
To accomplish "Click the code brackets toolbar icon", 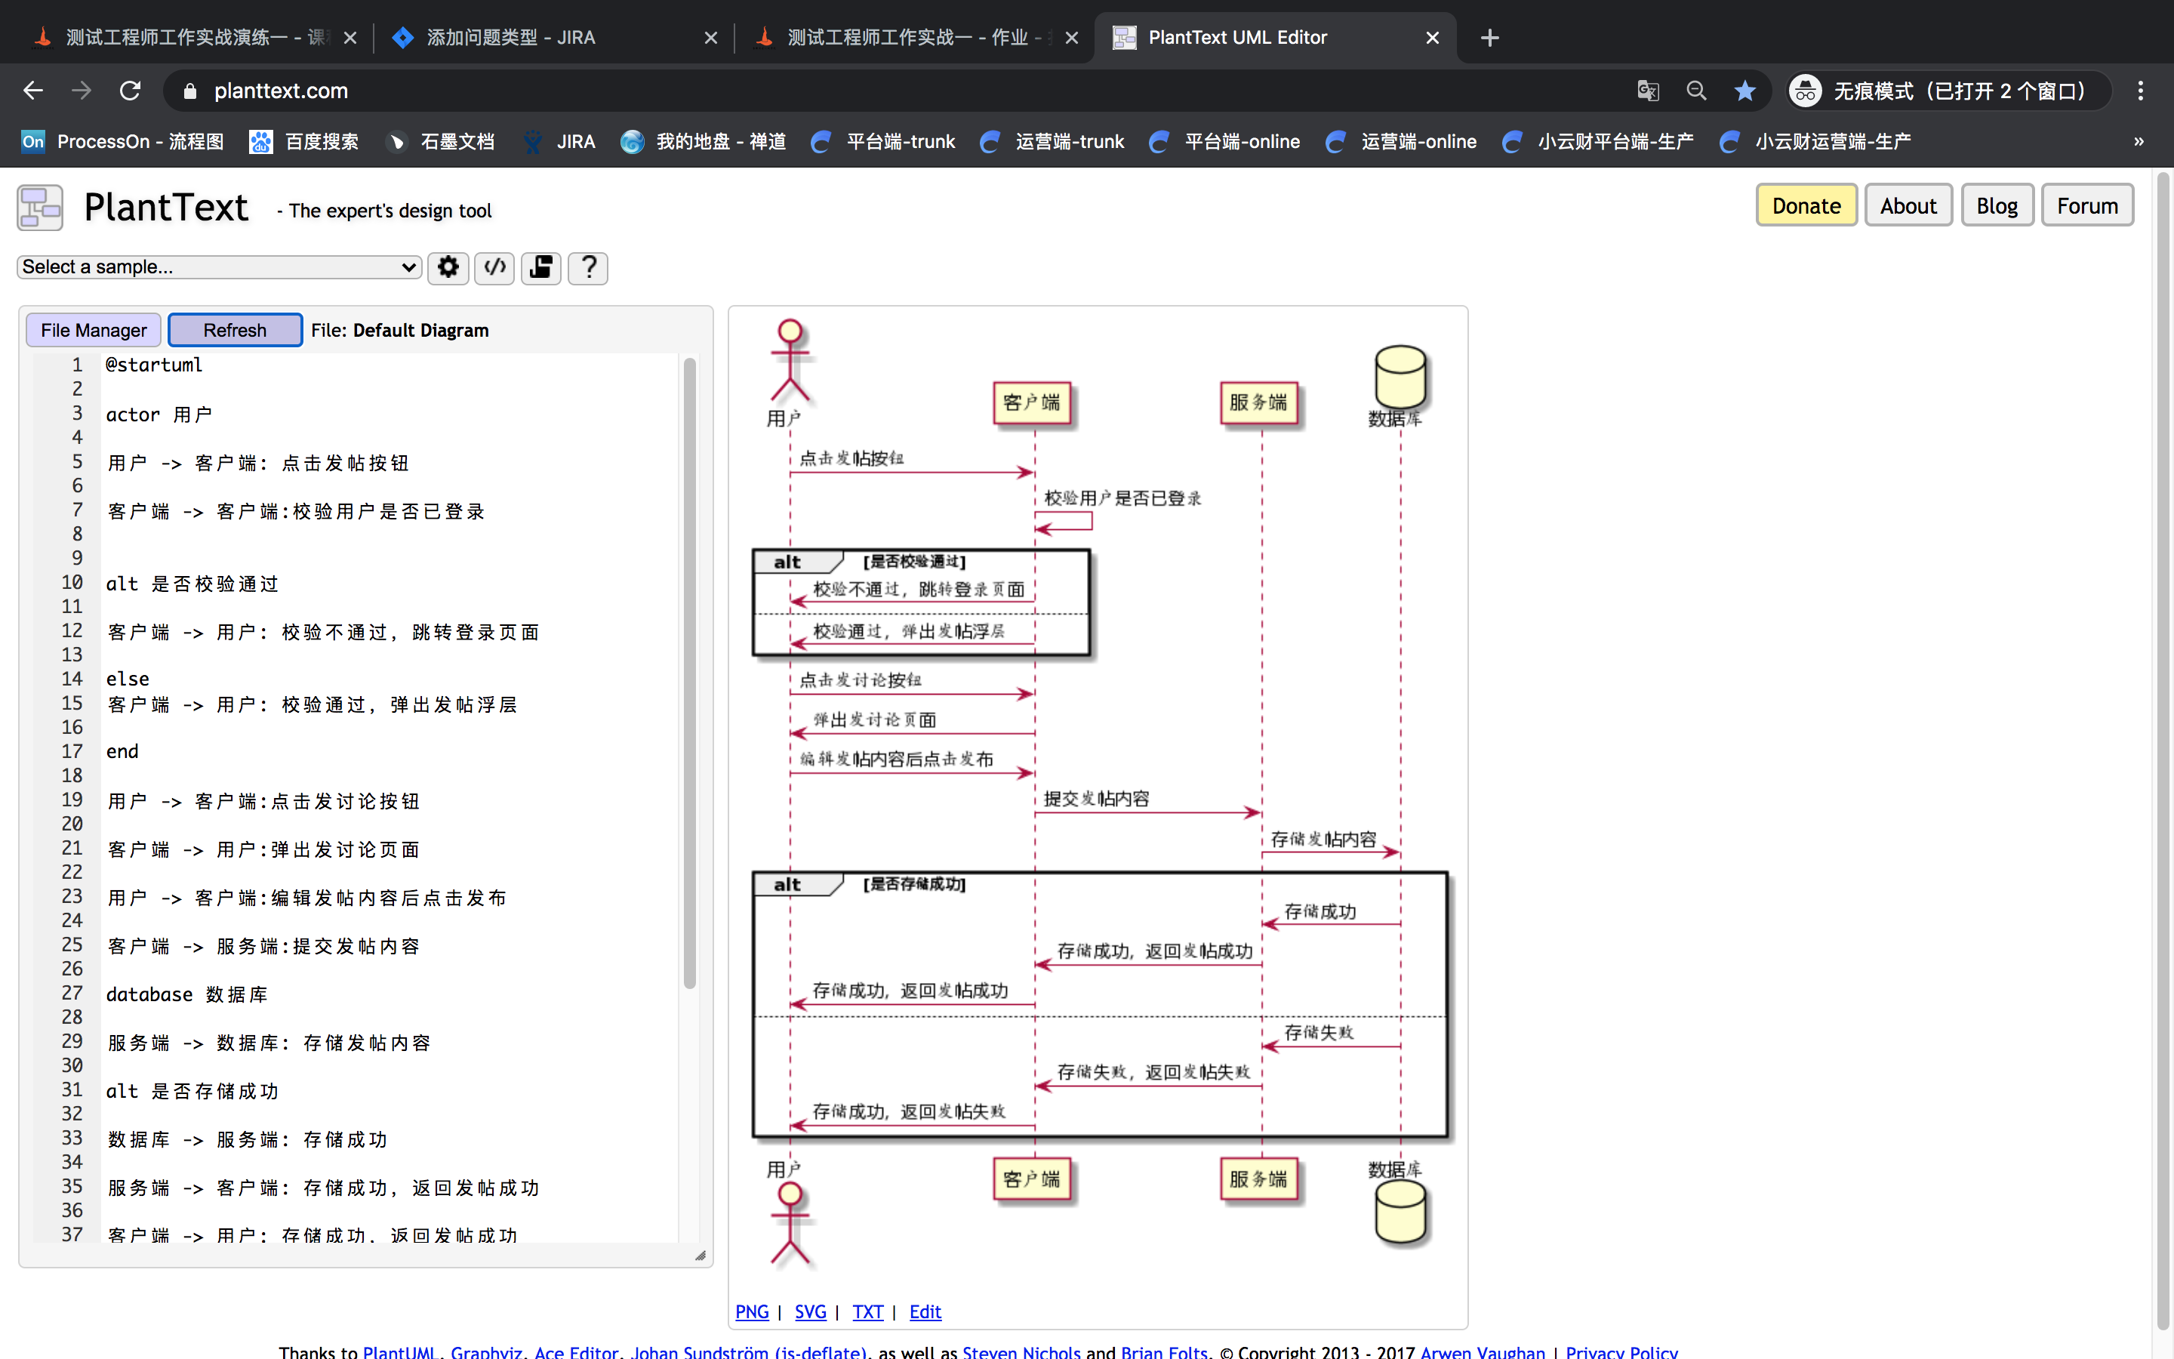I will pos(494,267).
